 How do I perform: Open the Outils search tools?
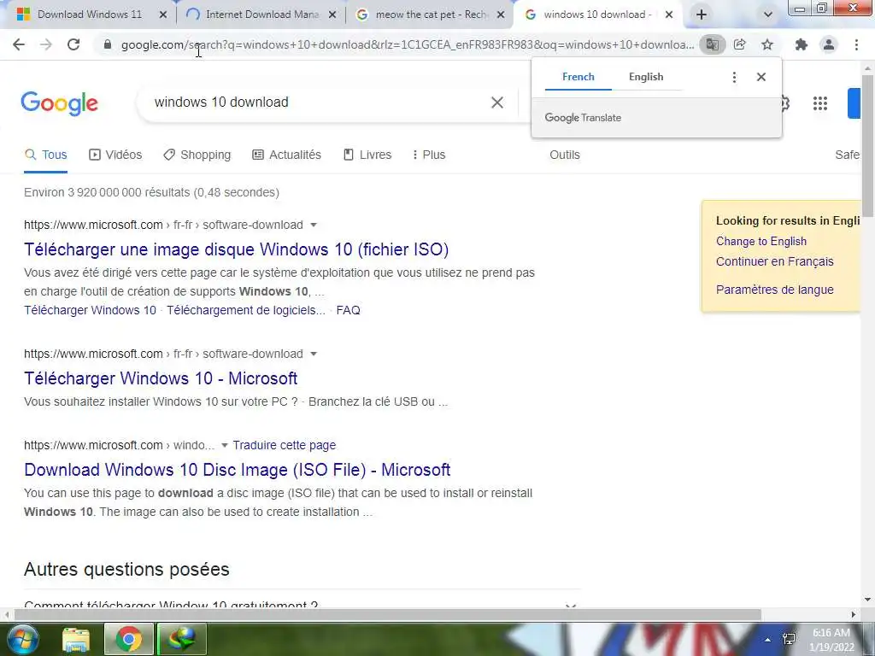pos(564,155)
